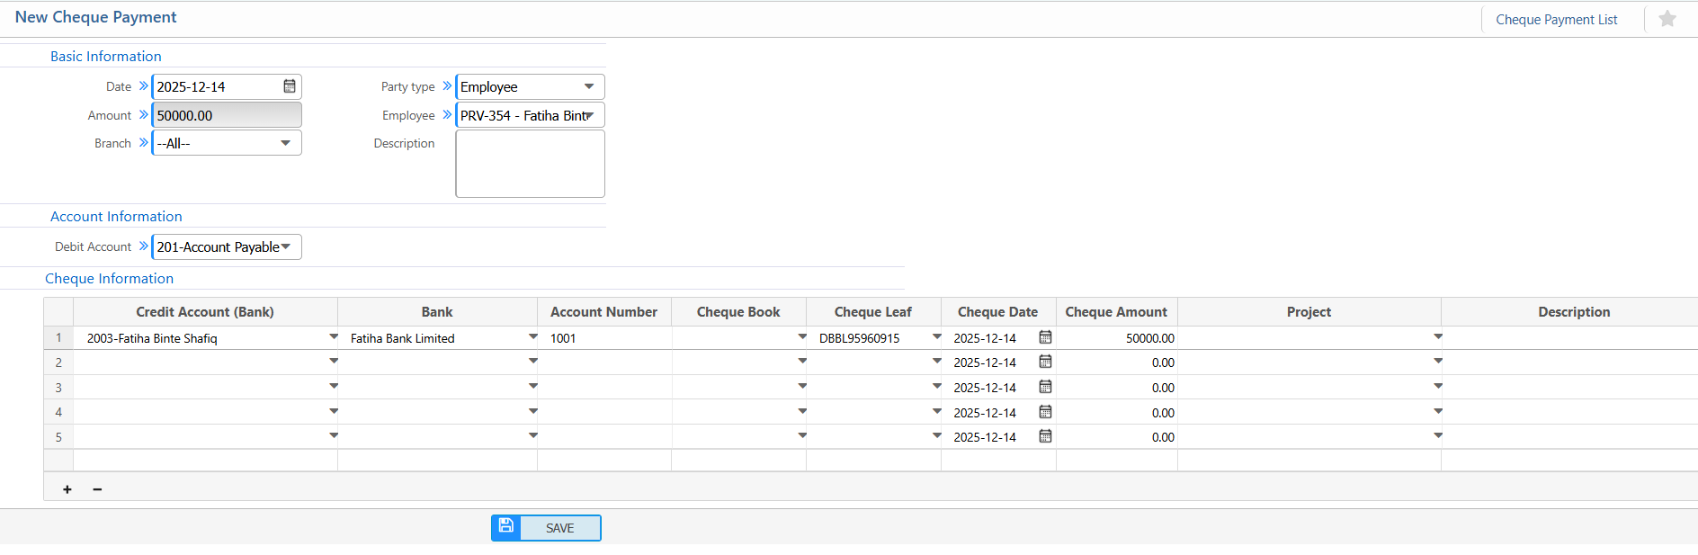Click the floppy disk save icon
The image size is (1698, 555).
506,527
